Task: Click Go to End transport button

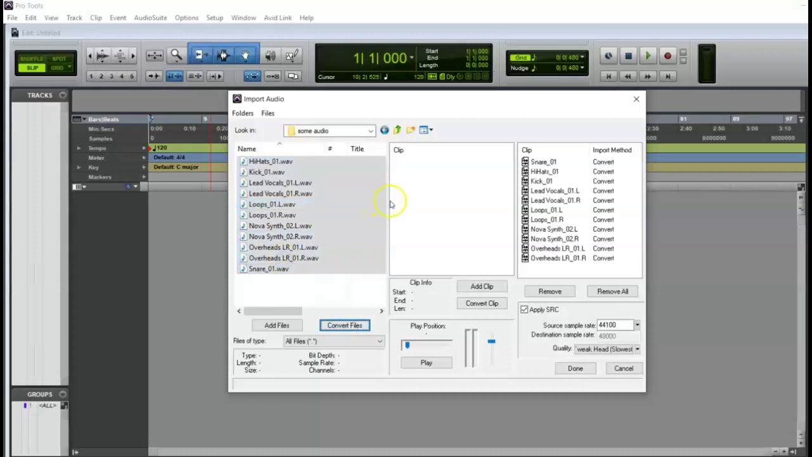Action: tap(667, 76)
